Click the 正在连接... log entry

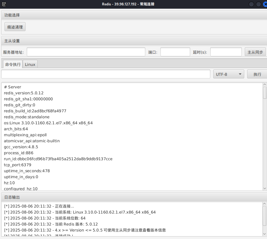click(x=39, y=206)
